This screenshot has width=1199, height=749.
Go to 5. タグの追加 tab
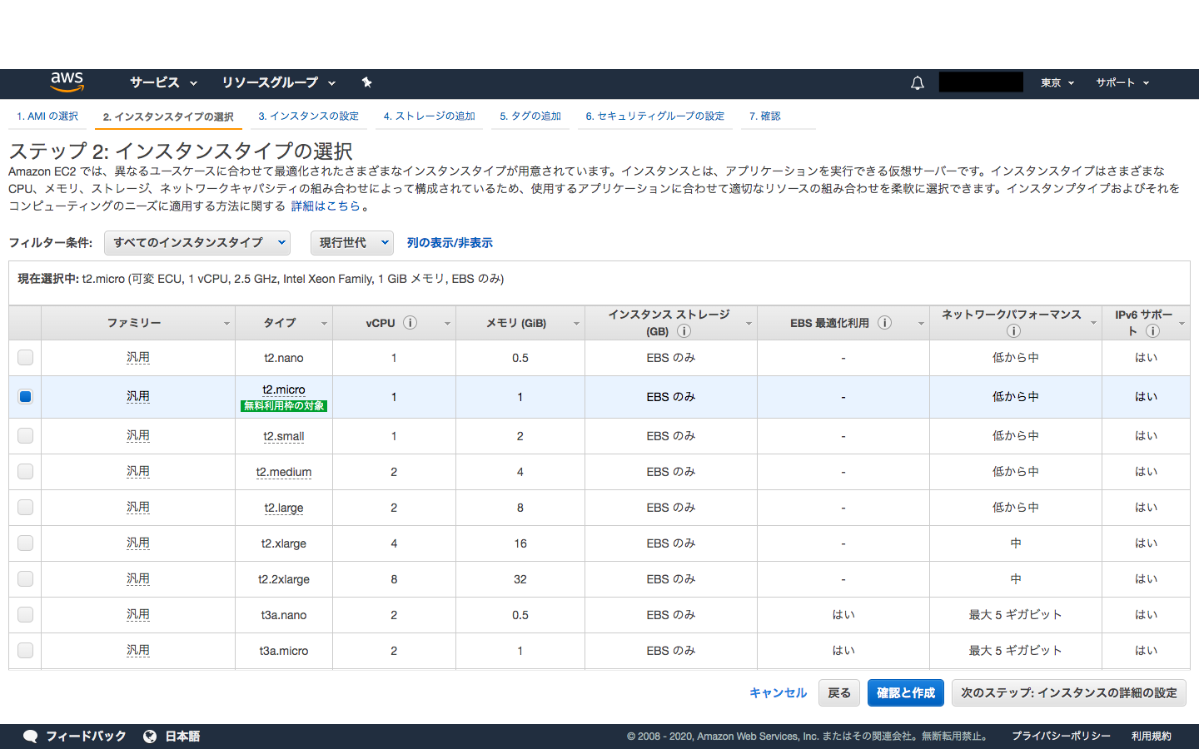tap(530, 117)
